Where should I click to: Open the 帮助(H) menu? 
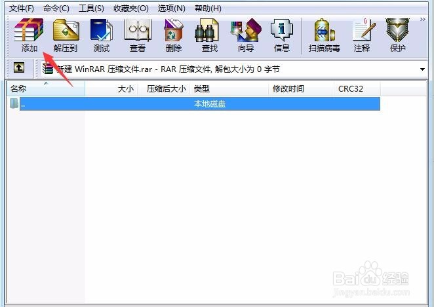[208, 9]
